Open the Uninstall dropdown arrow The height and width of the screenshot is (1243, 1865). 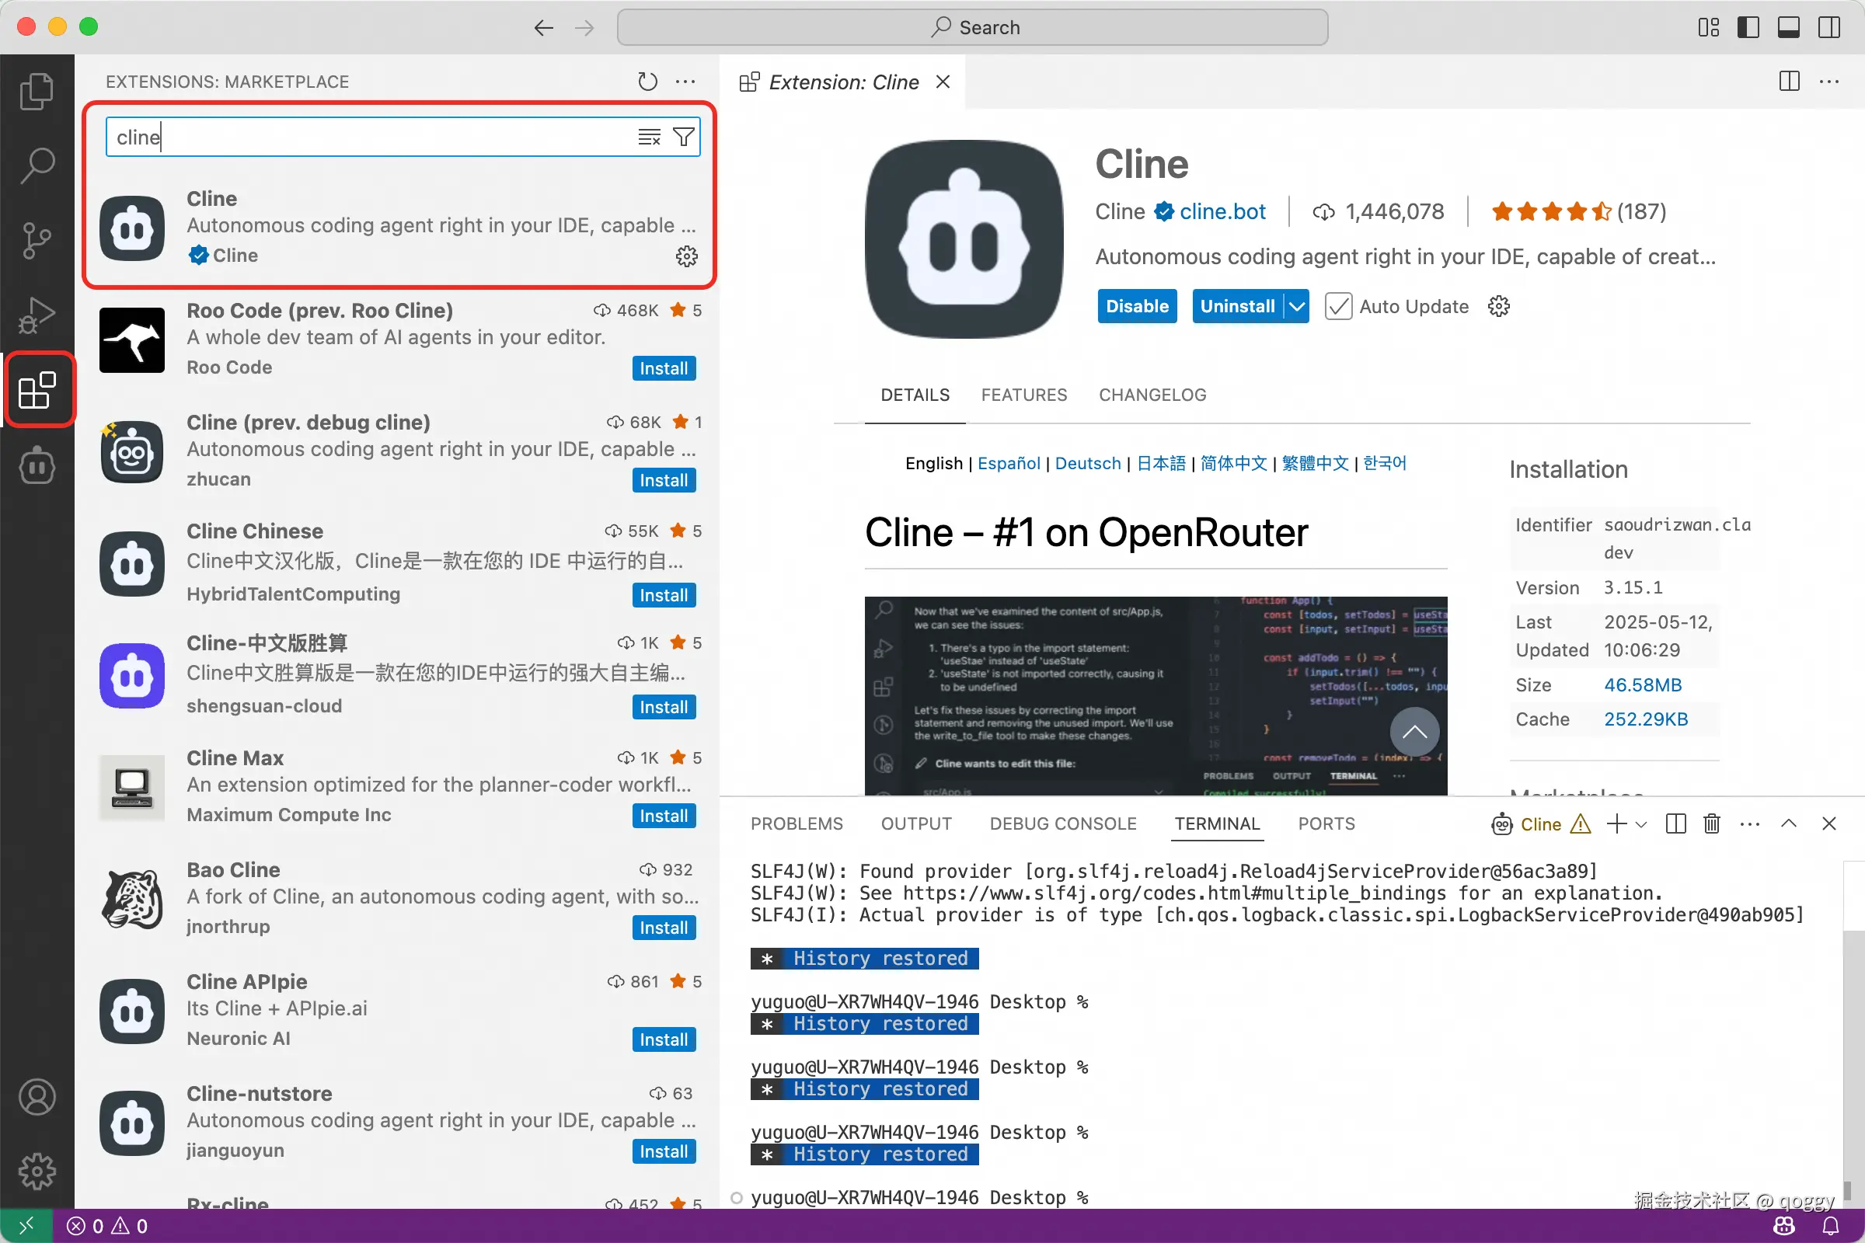click(1295, 306)
